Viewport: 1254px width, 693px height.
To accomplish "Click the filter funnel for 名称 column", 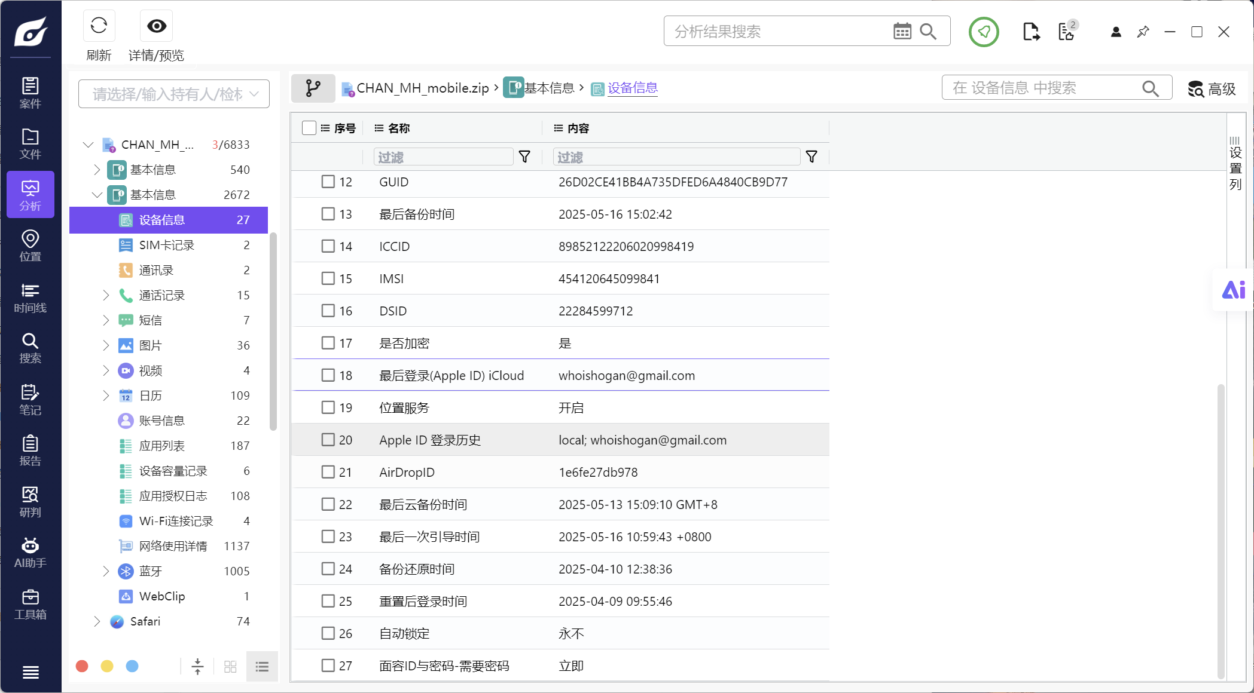I will pos(524,157).
